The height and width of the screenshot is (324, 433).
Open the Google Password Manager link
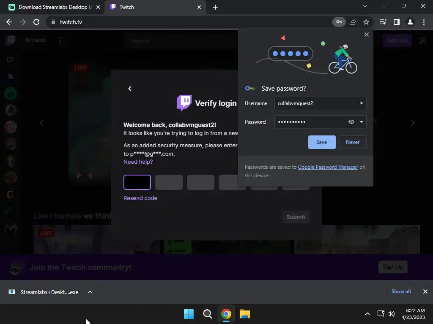coord(328,167)
